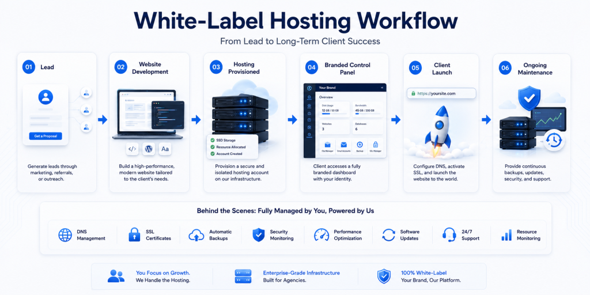The width and height of the screenshot is (590, 295).
Task: Open SSL Manager in the control panel
Action: tap(376, 147)
